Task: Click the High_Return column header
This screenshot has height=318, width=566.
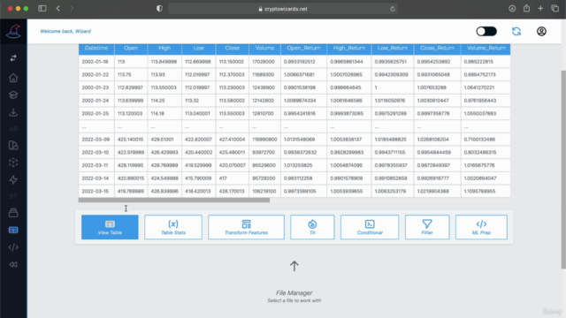Action: (x=349, y=49)
